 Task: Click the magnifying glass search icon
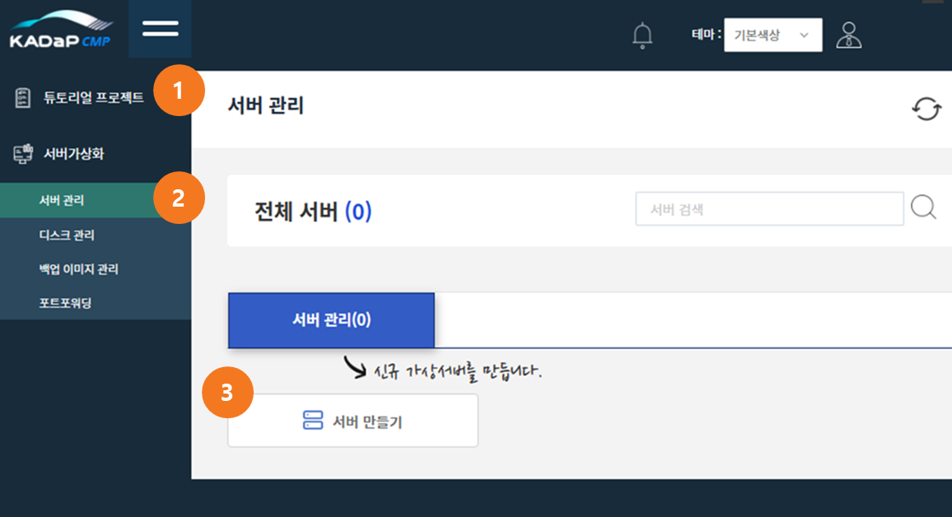[x=924, y=208]
